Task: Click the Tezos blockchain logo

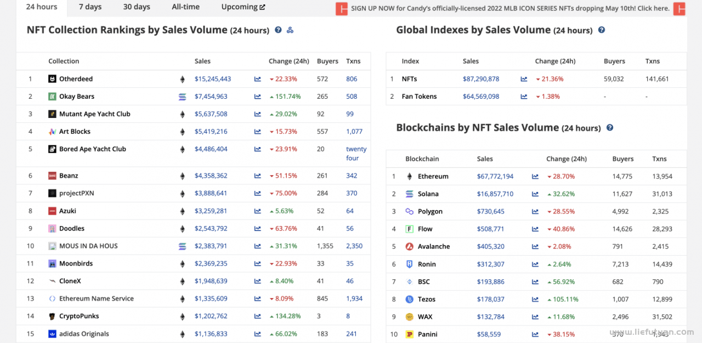Action: click(409, 300)
